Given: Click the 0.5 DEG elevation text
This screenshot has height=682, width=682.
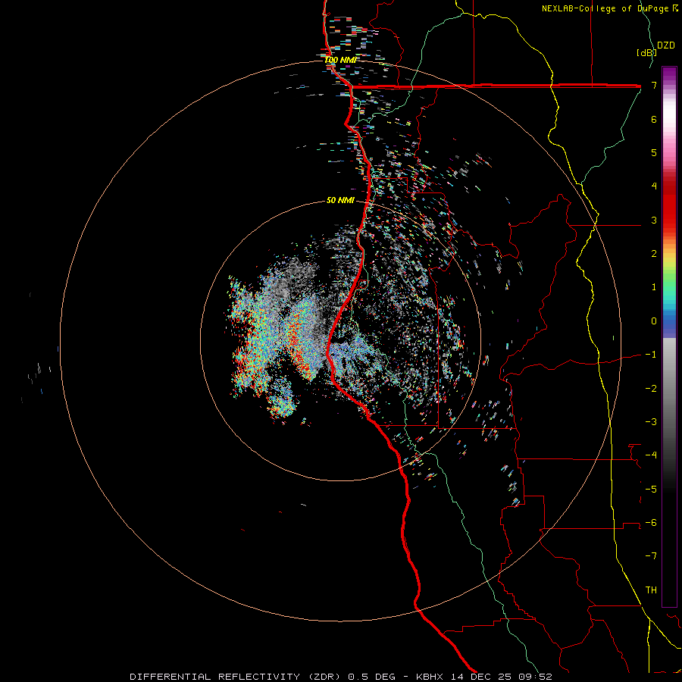Looking at the screenshot, I should click(x=372, y=677).
